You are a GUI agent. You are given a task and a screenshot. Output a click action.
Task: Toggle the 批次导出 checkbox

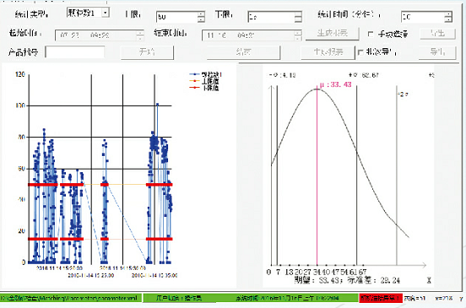(360, 52)
